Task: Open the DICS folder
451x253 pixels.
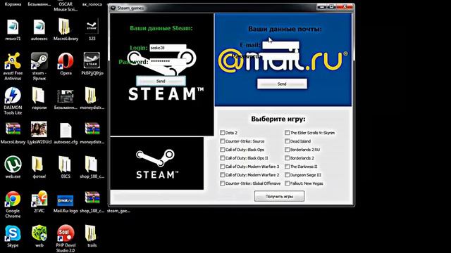Action: (65, 164)
